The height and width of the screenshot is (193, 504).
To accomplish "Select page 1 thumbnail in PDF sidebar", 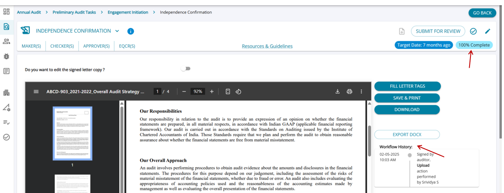I will (72, 133).
